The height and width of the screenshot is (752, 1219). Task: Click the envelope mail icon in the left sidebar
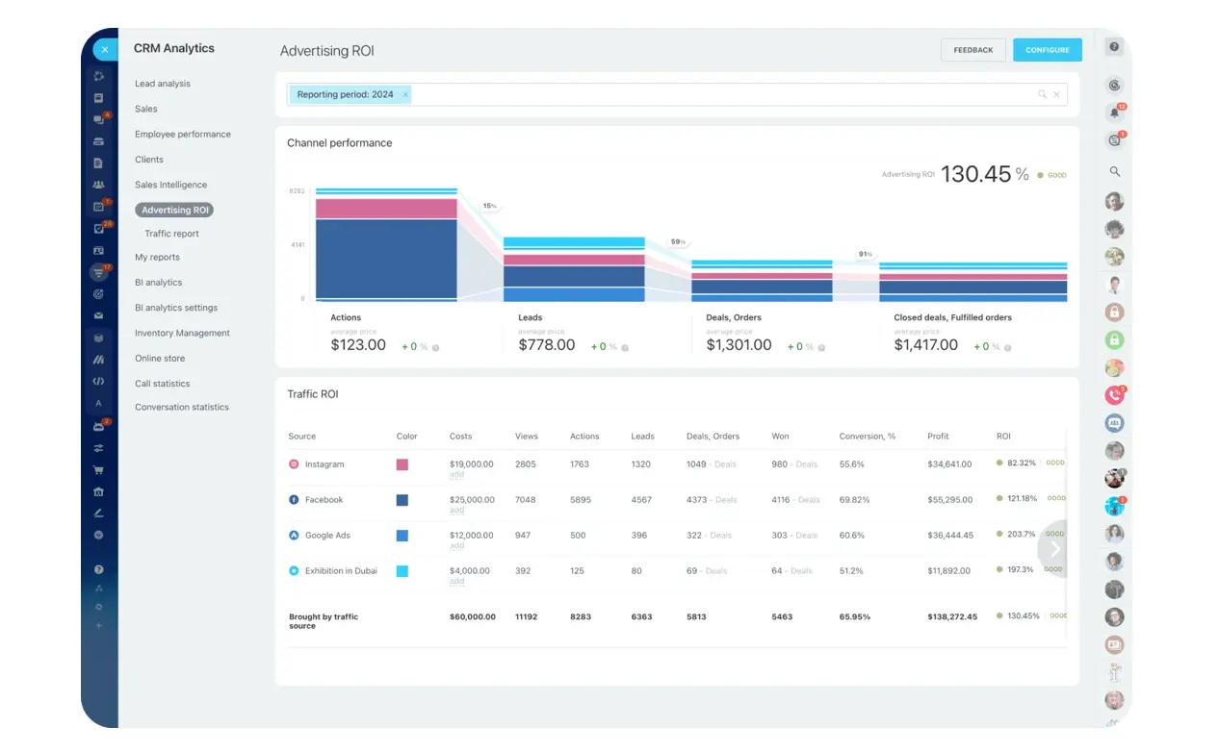99,317
